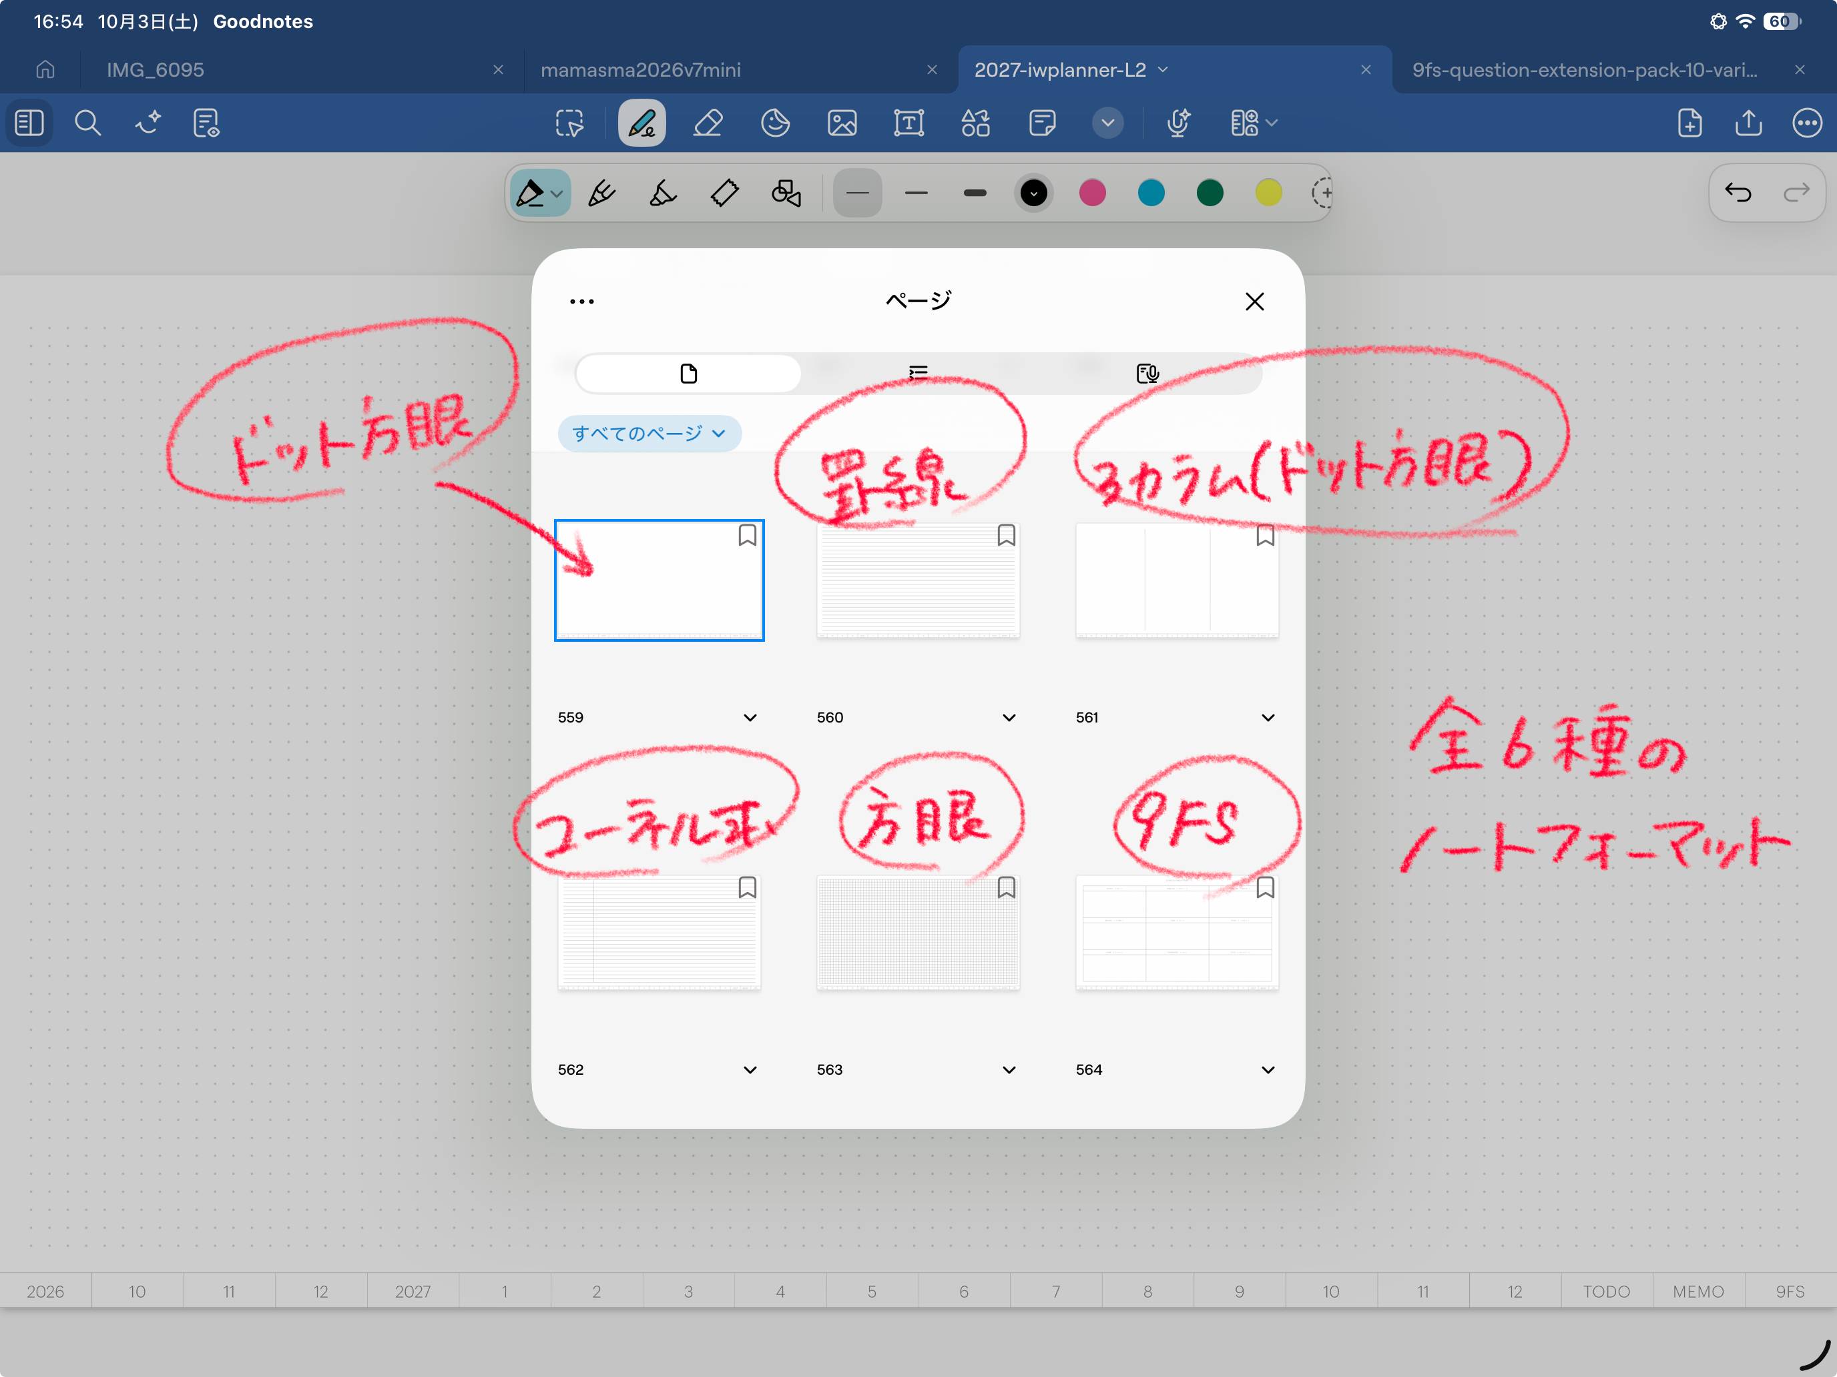The image size is (1837, 1377).
Task: Switch to the outline list tab in panel
Action: 918,374
